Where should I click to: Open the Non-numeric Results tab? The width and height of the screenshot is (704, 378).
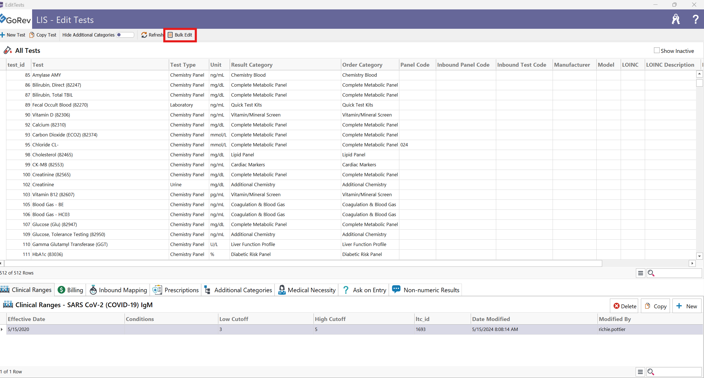point(425,290)
